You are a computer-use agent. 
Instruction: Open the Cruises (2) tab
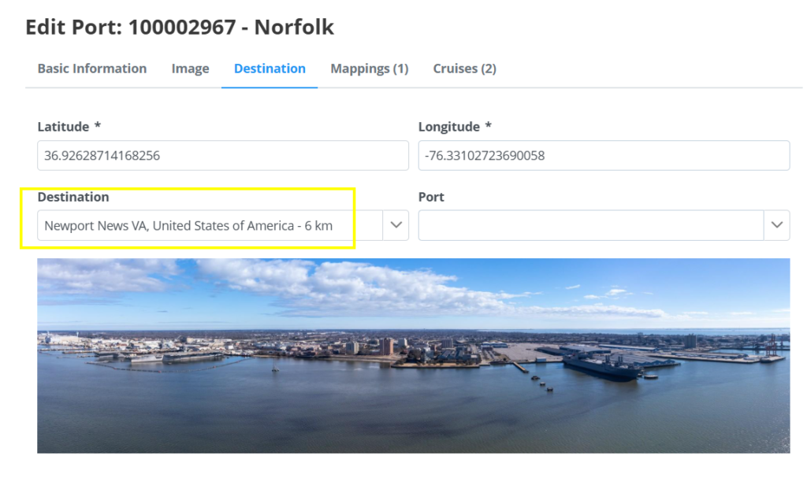[x=464, y=68]
